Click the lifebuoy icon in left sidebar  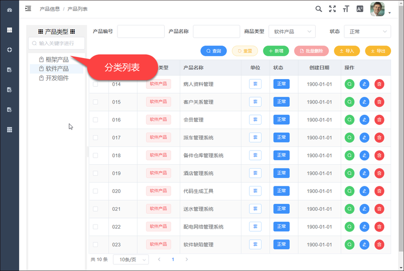point(10,50)
